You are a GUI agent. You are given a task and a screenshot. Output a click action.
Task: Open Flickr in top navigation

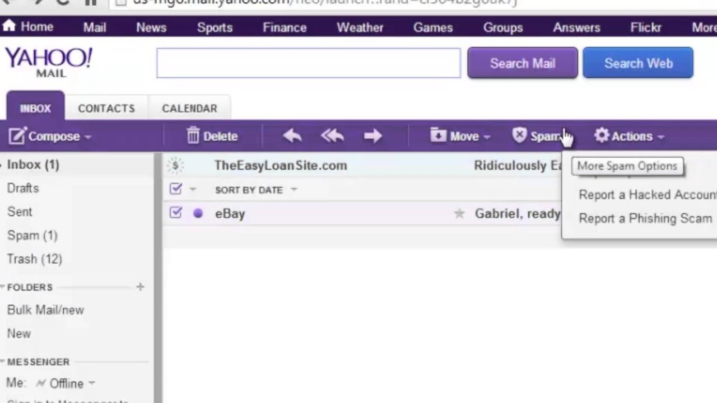646,27
